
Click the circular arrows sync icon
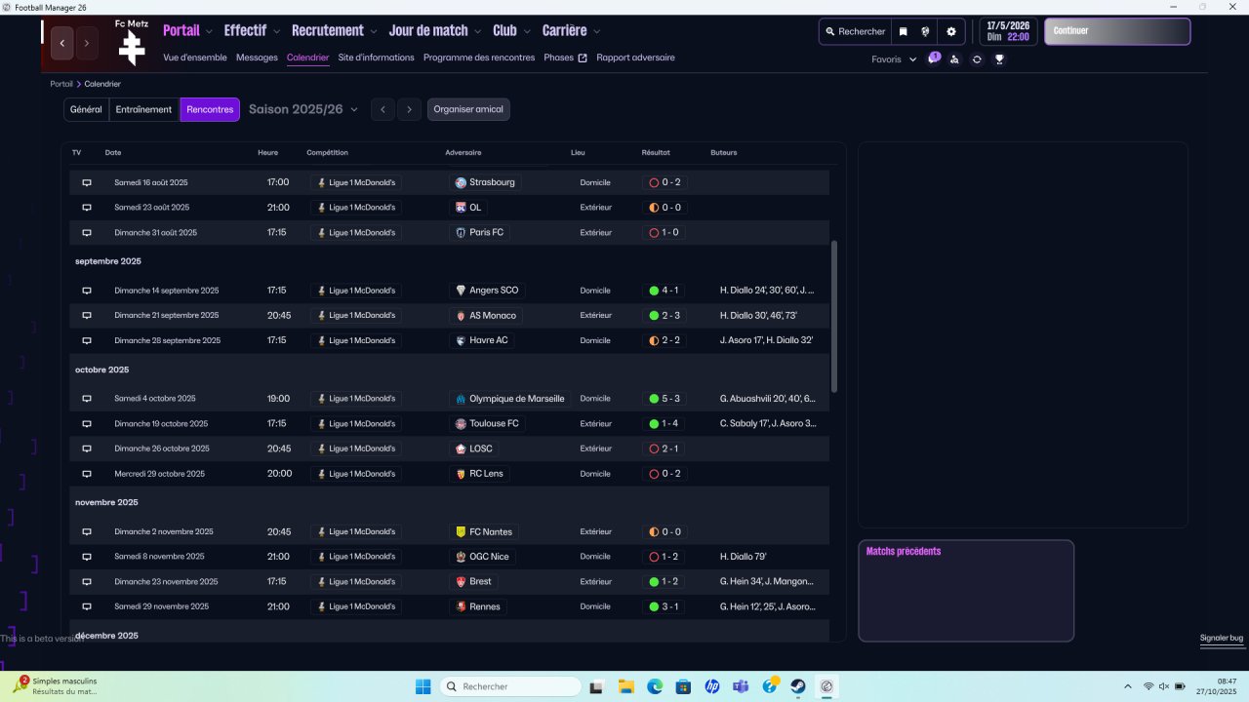(977, 59)
